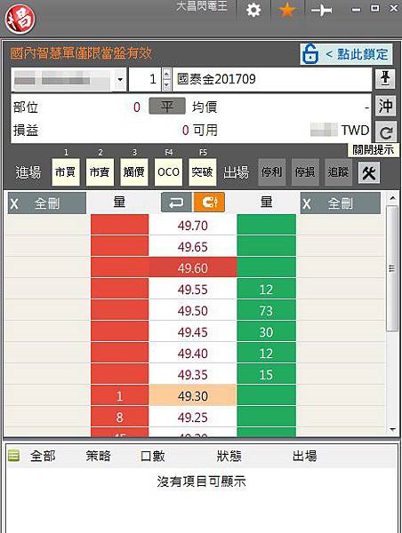Select price row 49.50

[x=193, y=311]
